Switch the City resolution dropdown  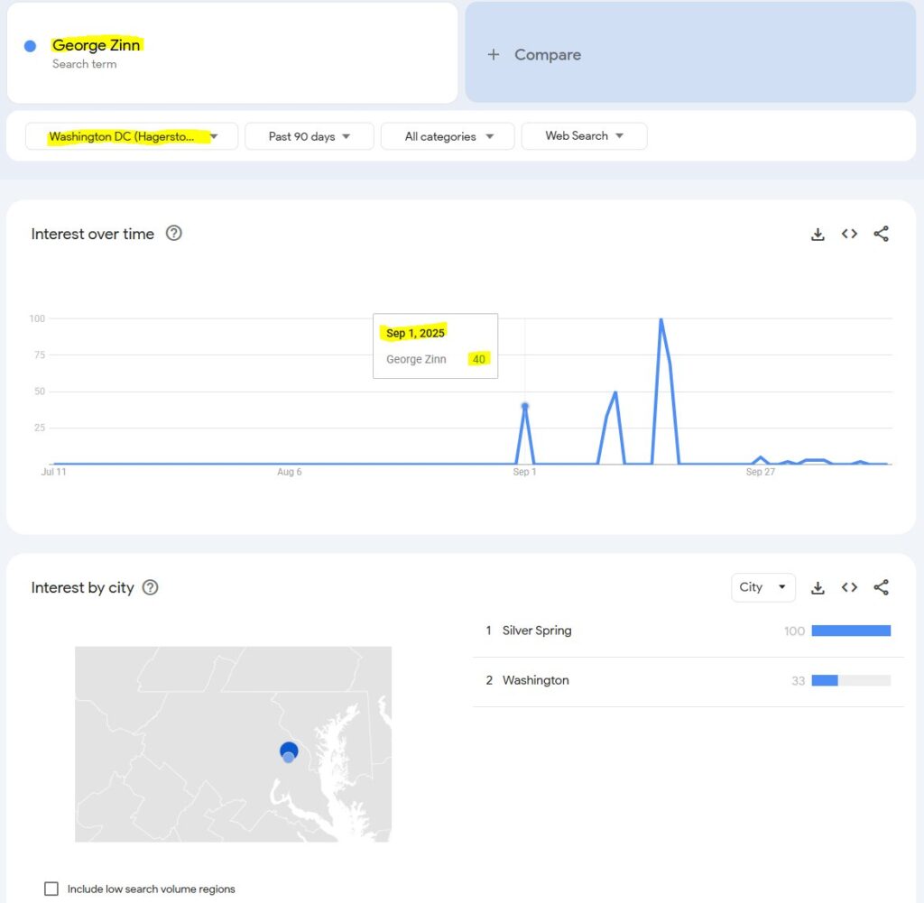click(x=762, y=587)
